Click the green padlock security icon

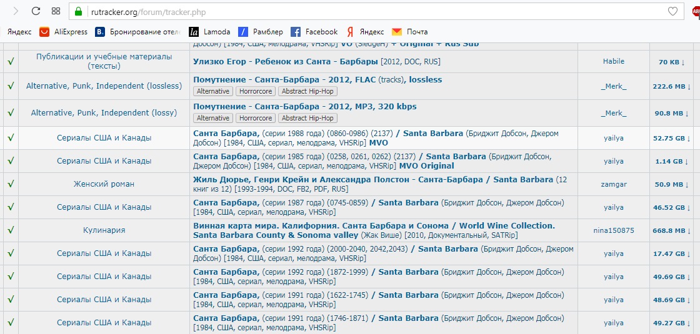pyautogui.click(x=79, y=12)
